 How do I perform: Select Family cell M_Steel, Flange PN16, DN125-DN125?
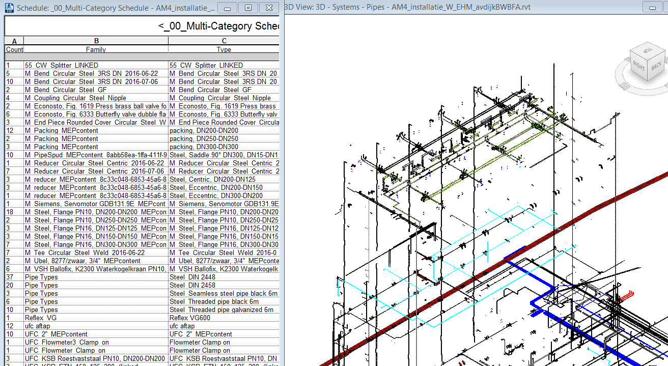coord(96,228)
